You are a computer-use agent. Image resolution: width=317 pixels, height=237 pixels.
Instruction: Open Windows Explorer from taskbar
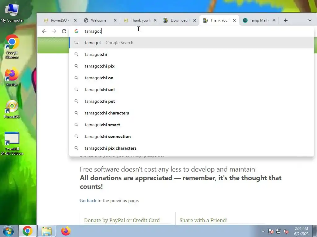click(x=47, y=231)
